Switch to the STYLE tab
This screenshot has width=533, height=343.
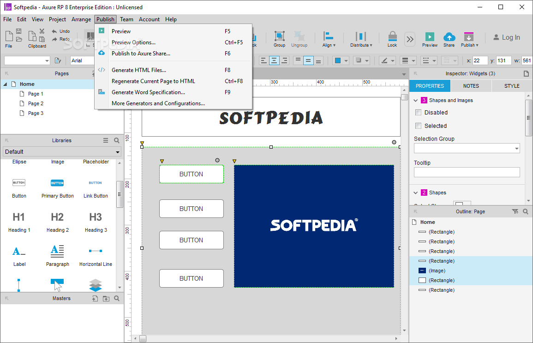pyautogui.click(x=512, y=86)
